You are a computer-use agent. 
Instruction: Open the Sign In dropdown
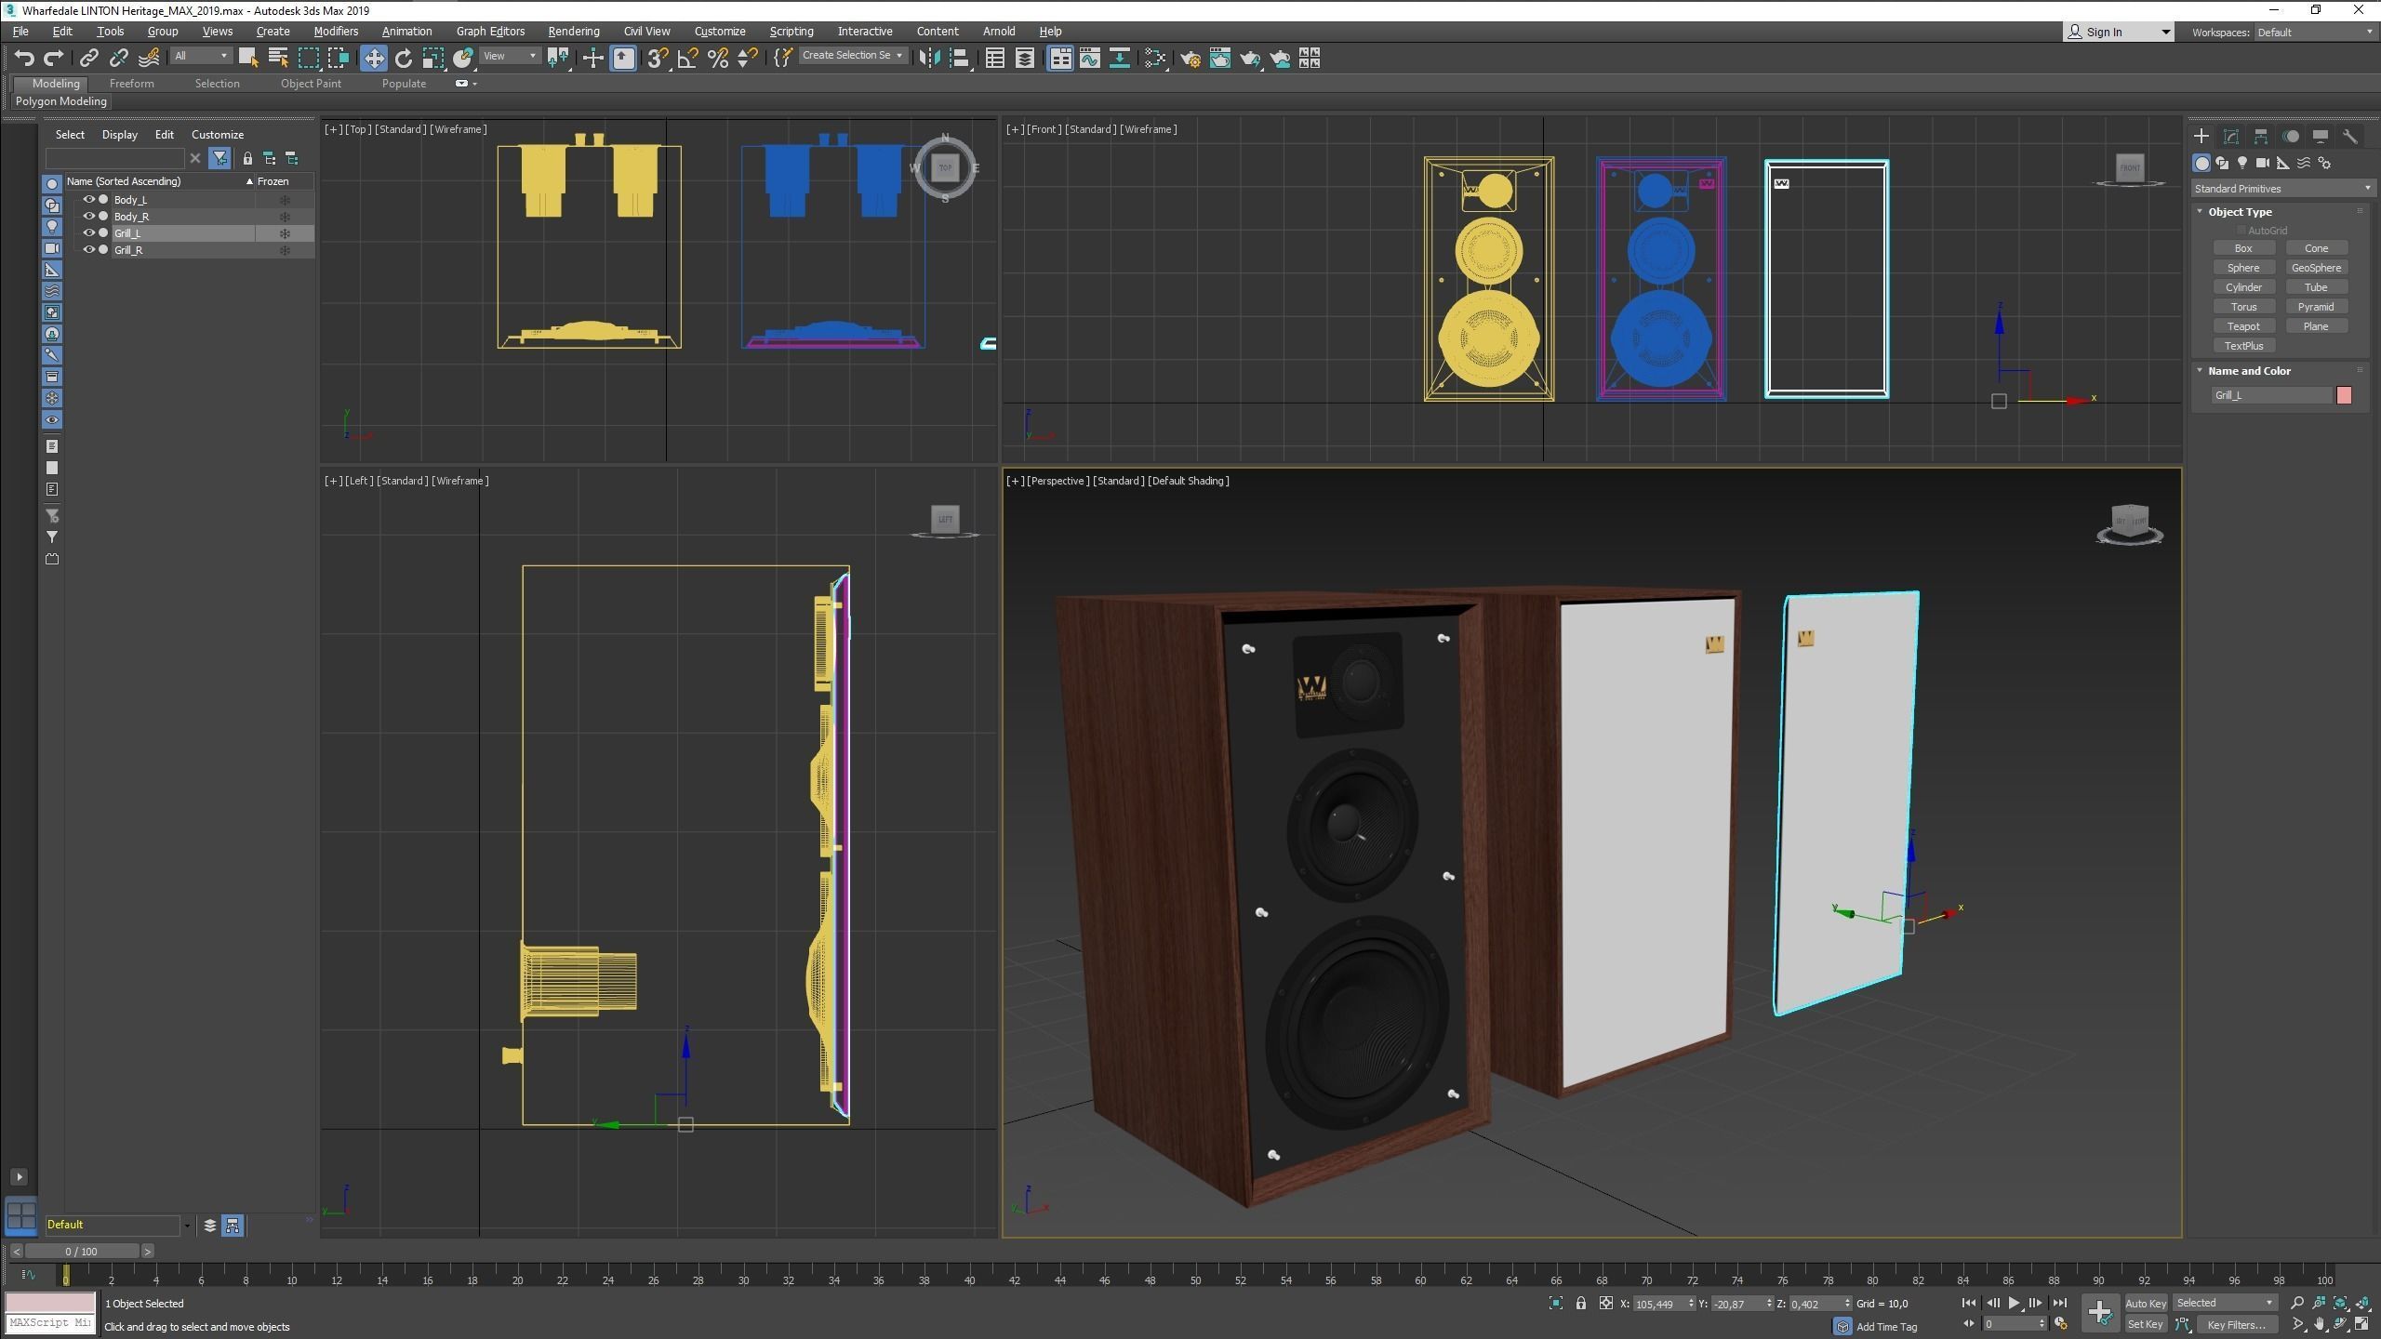(x=2118, y=33)
